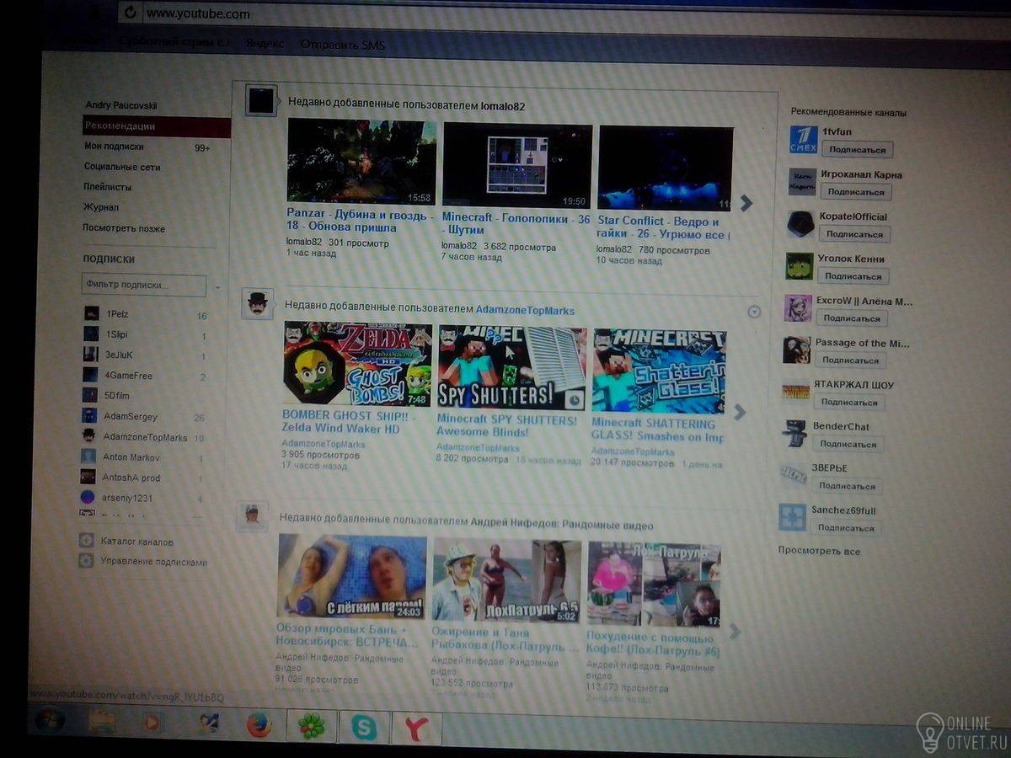
Task: Open the Управление подписками gear icon
Action: point(86,561)
